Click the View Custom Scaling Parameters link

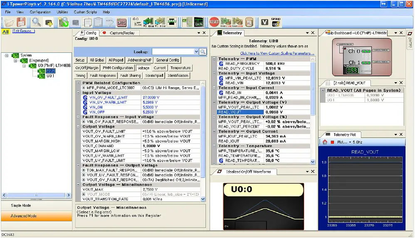point(277,53)
